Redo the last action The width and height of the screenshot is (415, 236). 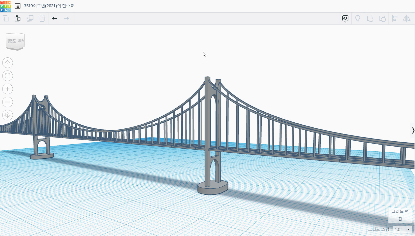click(66, 18)
